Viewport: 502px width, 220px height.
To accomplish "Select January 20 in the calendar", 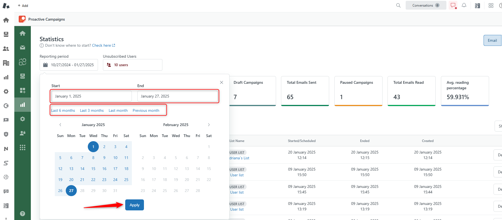I will (x=71, y=180).
